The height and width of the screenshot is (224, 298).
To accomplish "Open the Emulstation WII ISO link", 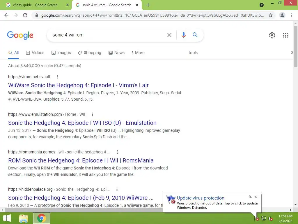I will coord(82,123).
